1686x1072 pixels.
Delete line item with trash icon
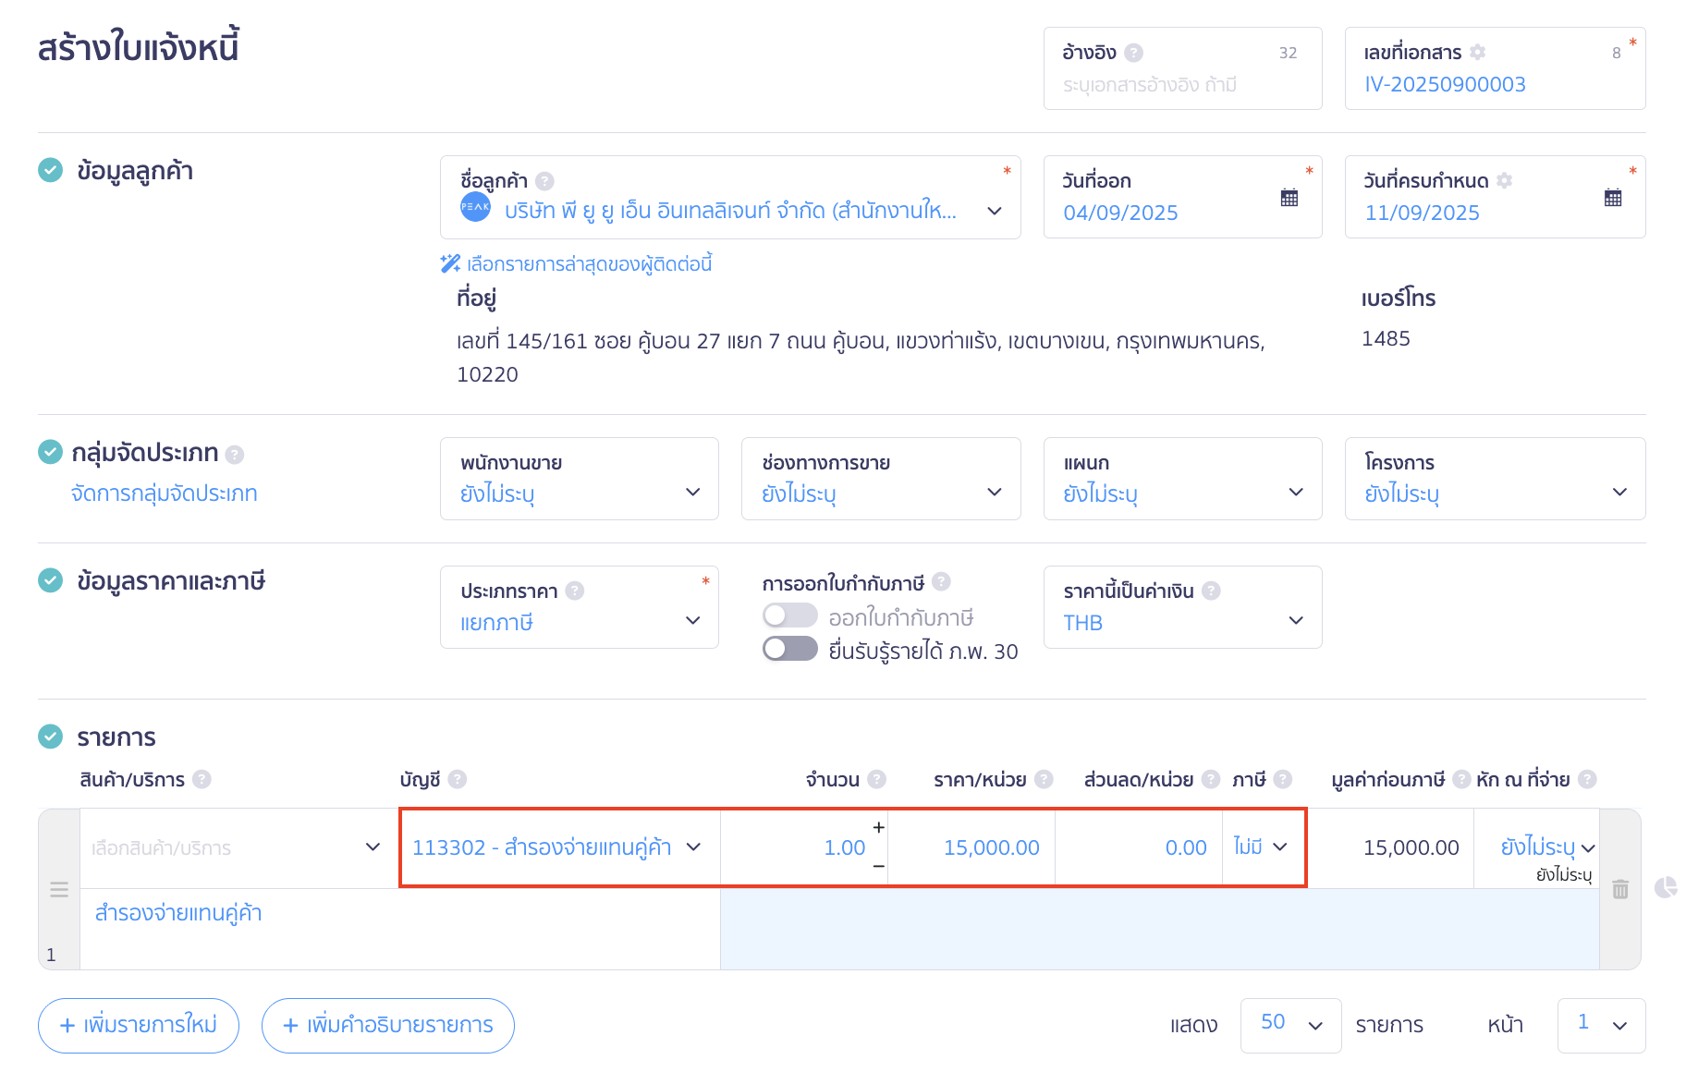[1619, 889]
